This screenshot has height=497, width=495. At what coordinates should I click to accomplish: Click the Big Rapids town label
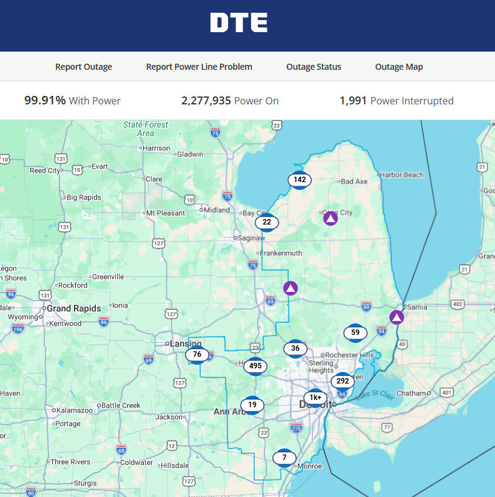tap(84, 197)
